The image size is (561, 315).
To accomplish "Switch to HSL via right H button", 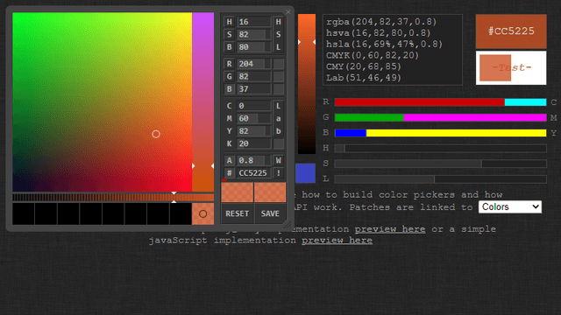I will coord(279,22).
